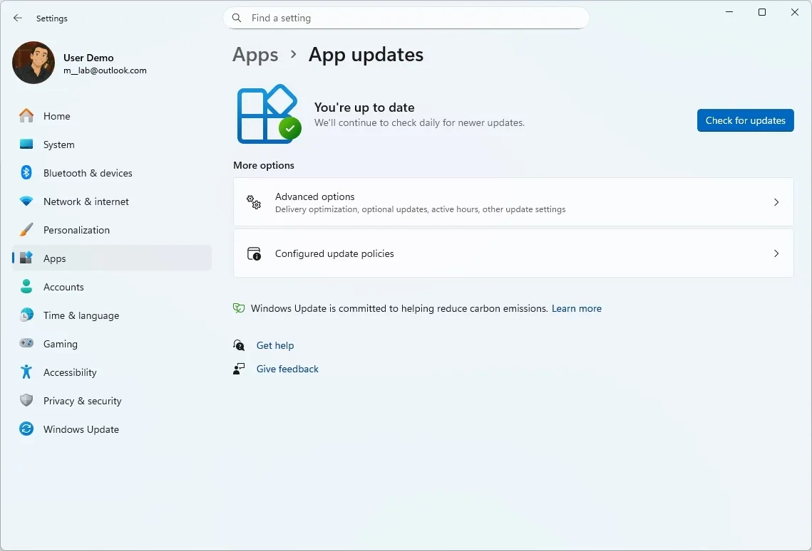Select the Network & internet globe icon
The height and width of the screenshot is (551, 812).
pos(26,201)
